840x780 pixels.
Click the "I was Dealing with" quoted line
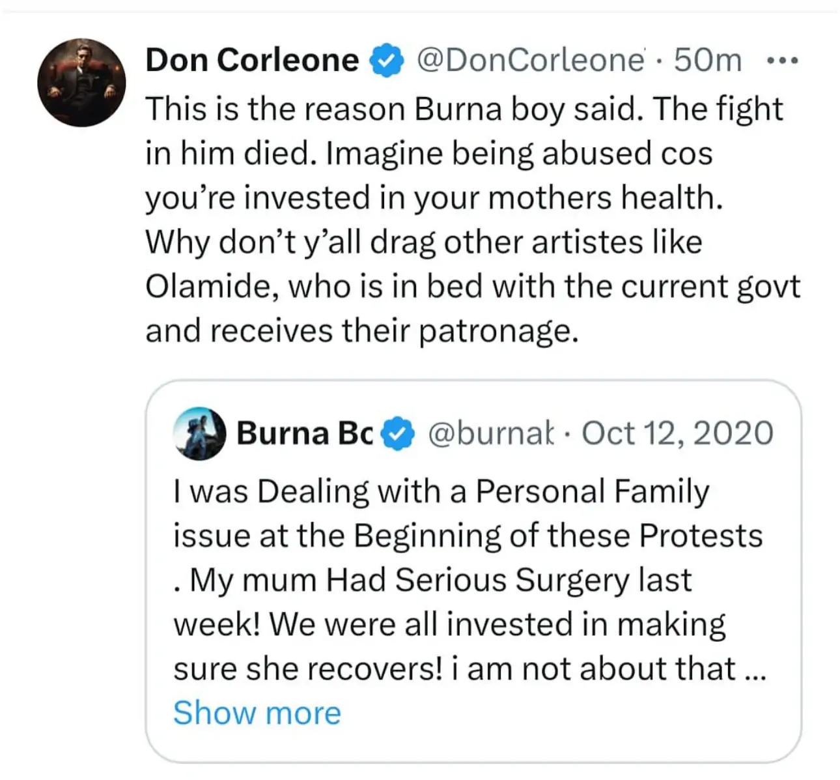pyautogui.click(x=441, y=491)
